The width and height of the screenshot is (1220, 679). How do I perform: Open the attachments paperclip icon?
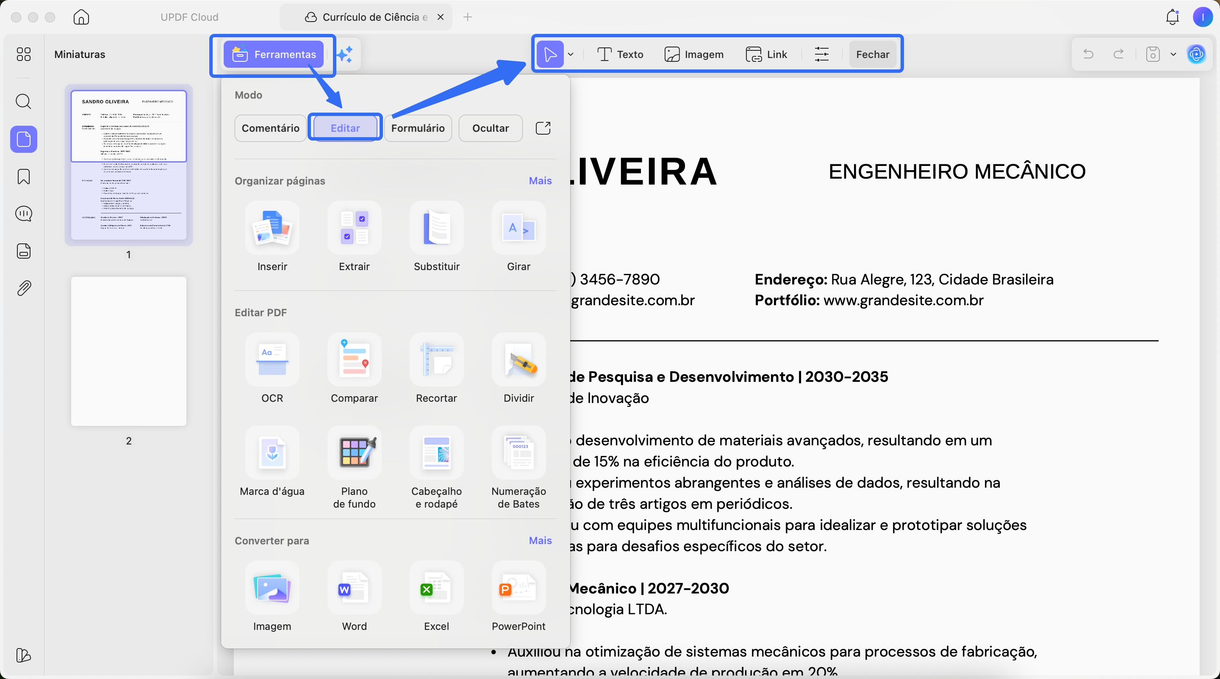(x=24, y=288)
